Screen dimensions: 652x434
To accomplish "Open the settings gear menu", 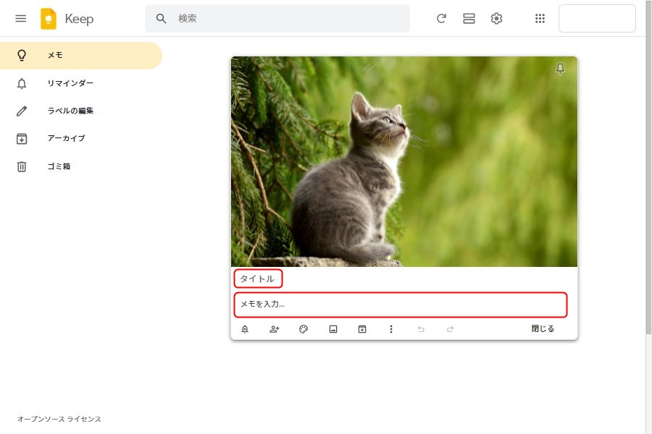I will pos(496,19).
